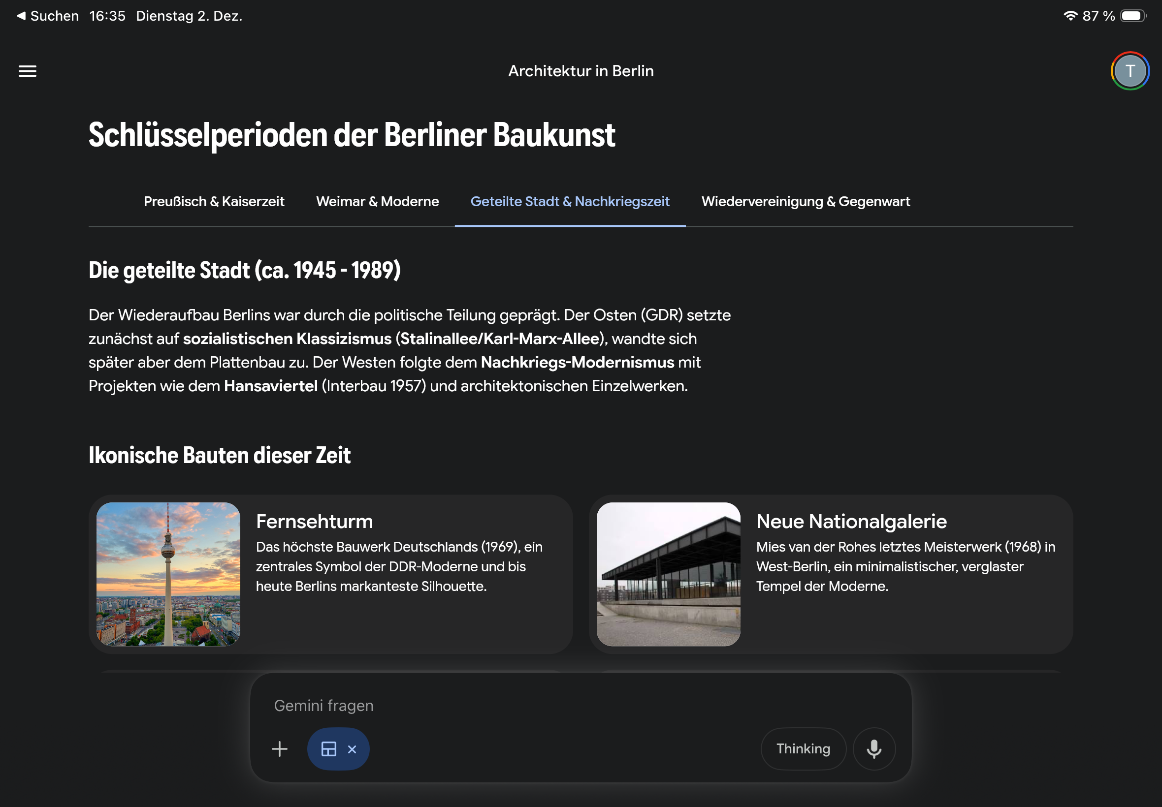Click the Fernsehturm photo thumbnail
The height and width of the screenshot is (807, 1162).
click(168, 574)
